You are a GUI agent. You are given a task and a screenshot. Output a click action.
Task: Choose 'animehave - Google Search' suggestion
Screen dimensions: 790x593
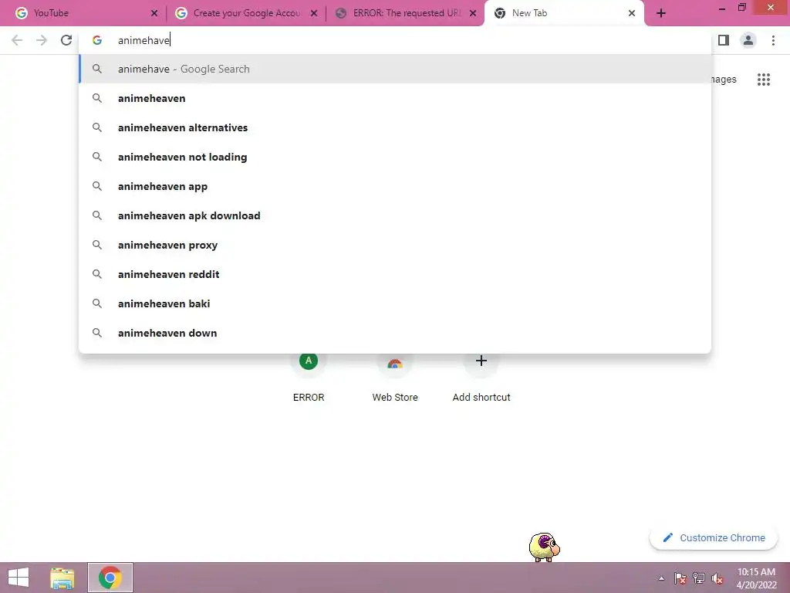395,69
